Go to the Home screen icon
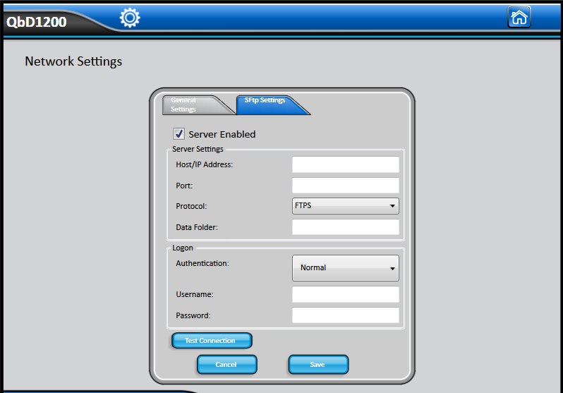This screenshot has width=563, height=393. point(519,18)
